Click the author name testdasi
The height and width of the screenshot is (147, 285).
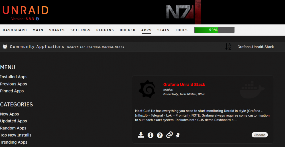168,90
